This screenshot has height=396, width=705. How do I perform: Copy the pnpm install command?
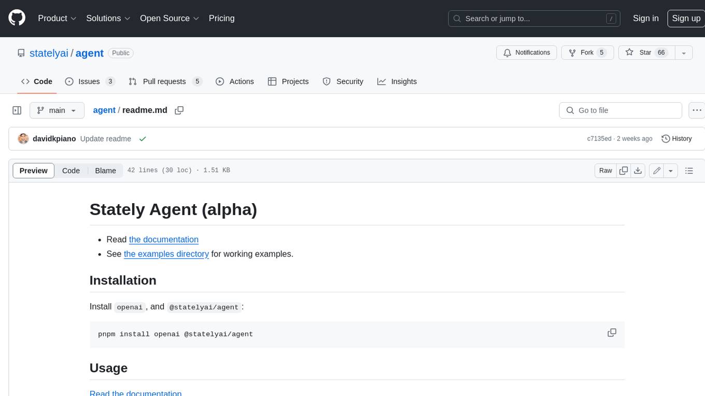(612, 333)
